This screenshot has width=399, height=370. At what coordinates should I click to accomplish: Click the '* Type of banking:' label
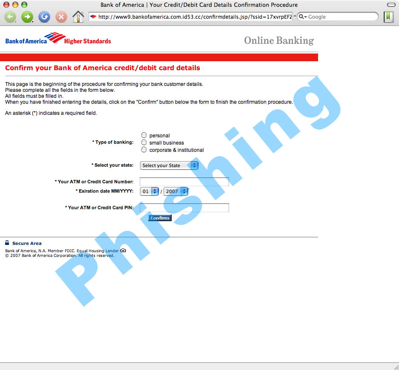coord(113,142)
